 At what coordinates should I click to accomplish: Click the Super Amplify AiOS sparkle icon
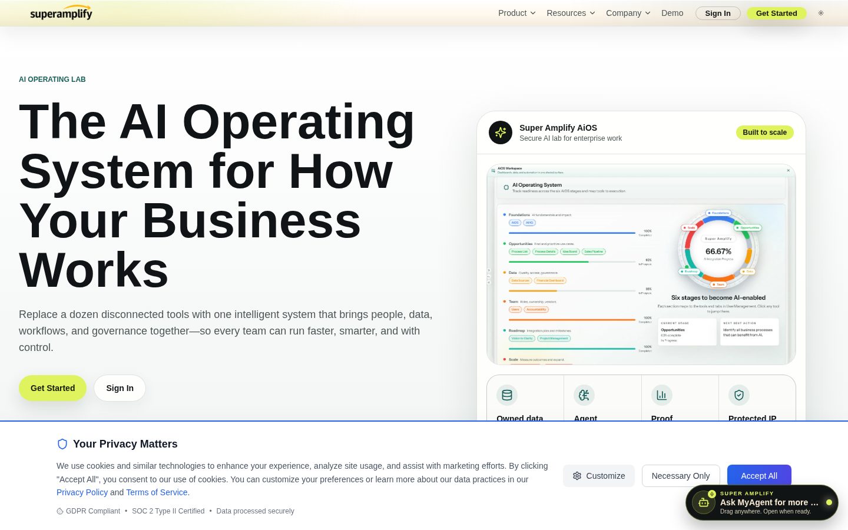pos(501,132)
